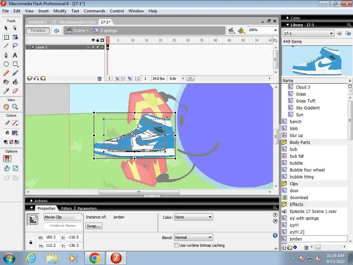The width and height of the screenshot is (353, 265).
Task: Select the Gradient Transform tool
Action: point(15,37)
